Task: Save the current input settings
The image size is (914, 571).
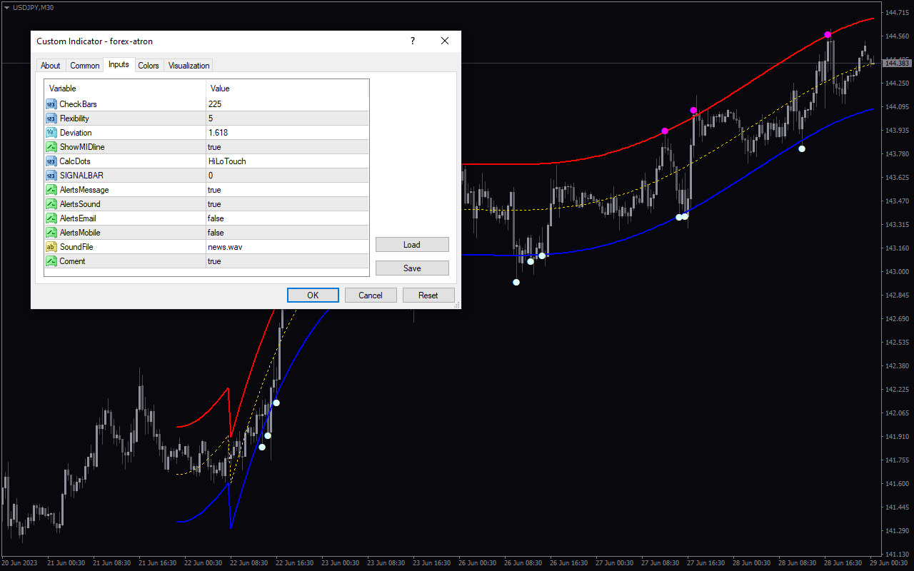Action: click(412, 268)
